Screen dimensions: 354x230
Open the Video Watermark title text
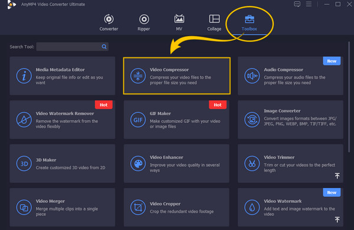pos(283,201)
